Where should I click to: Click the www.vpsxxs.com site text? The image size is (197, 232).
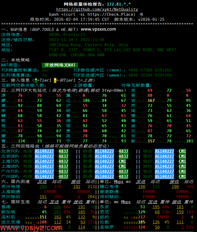[x=98, y=29]
